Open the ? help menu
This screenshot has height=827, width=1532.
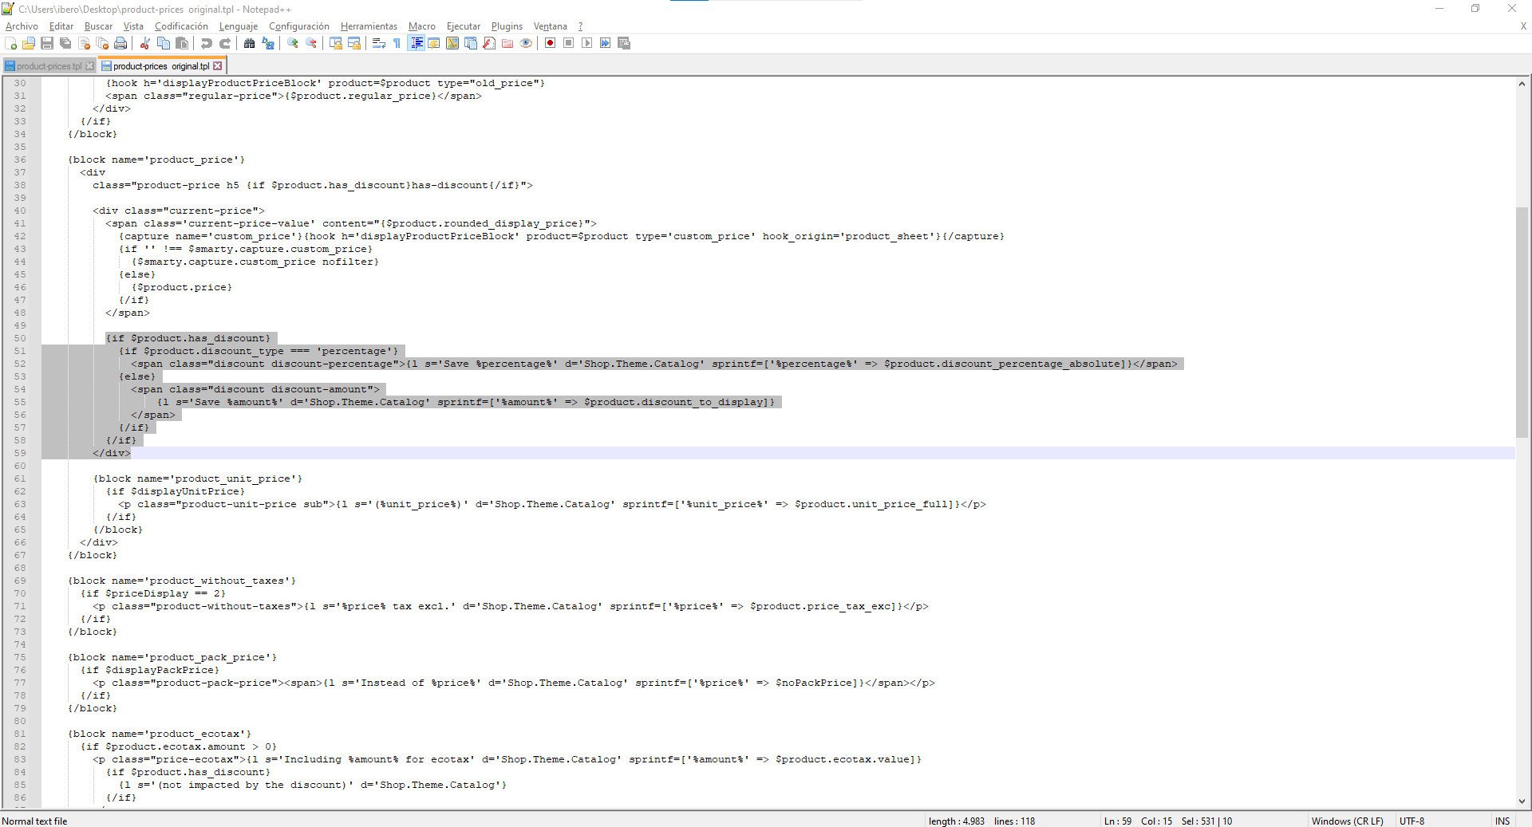coord(580,26)
